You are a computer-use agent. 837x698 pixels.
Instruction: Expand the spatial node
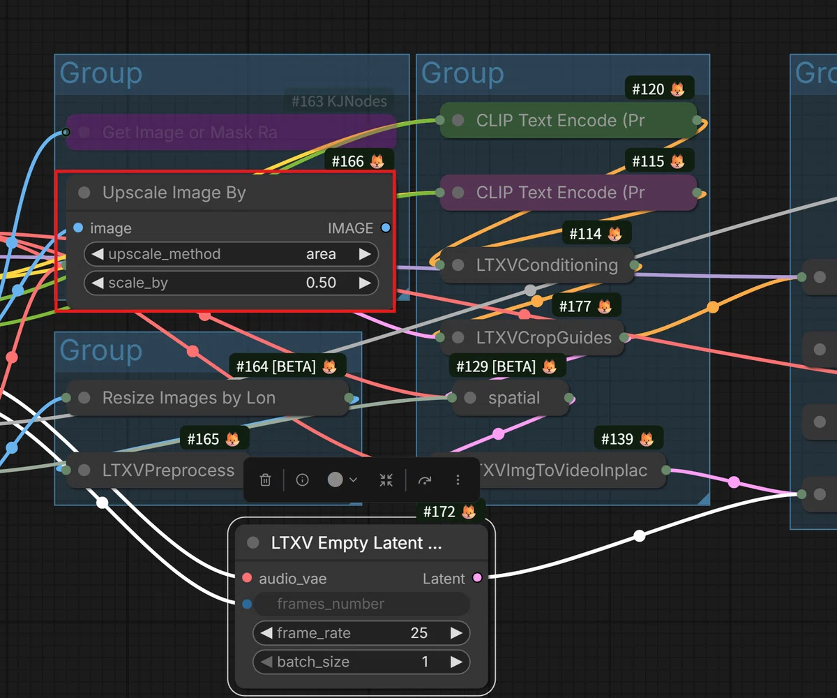[470, 398]
